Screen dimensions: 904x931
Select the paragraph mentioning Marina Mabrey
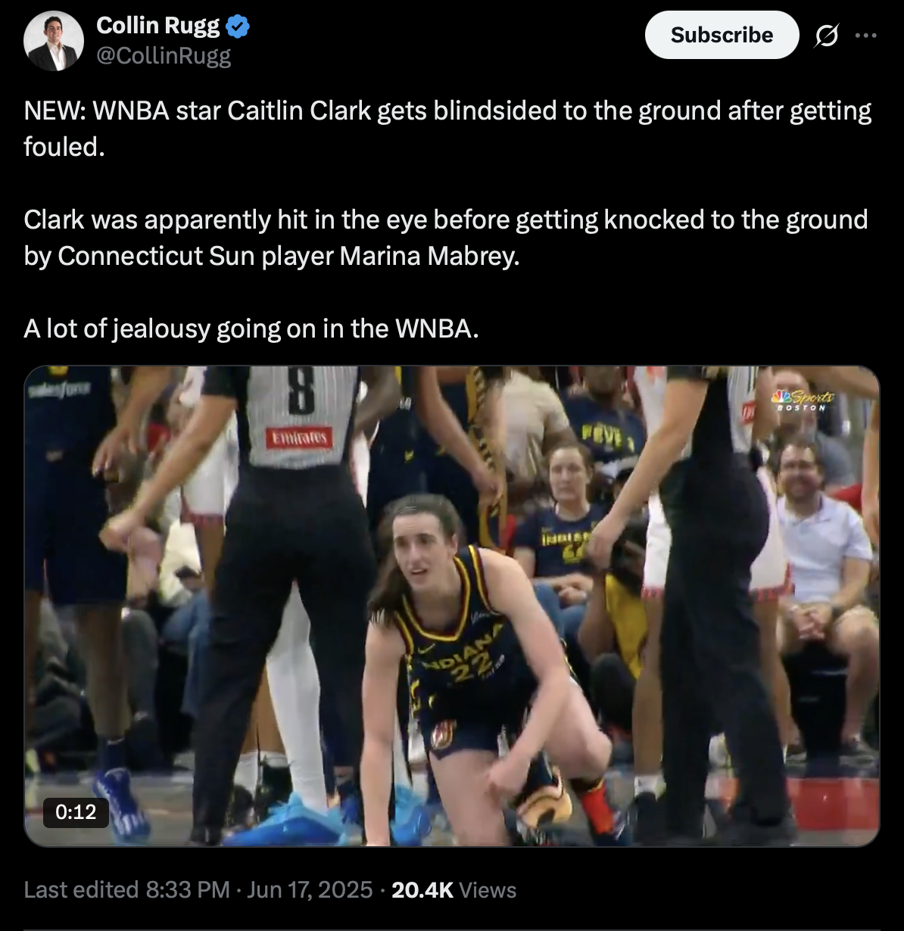446,238
